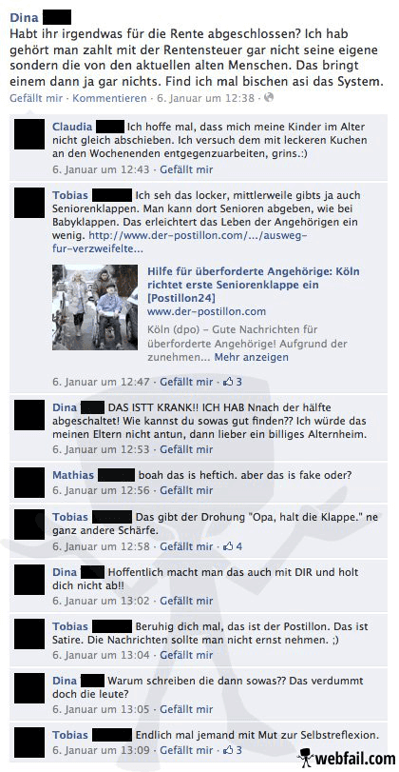Click timestamp '6. Januar um 12:38'
The height and width of the screenshot is (772, 399).
point(205,98)
